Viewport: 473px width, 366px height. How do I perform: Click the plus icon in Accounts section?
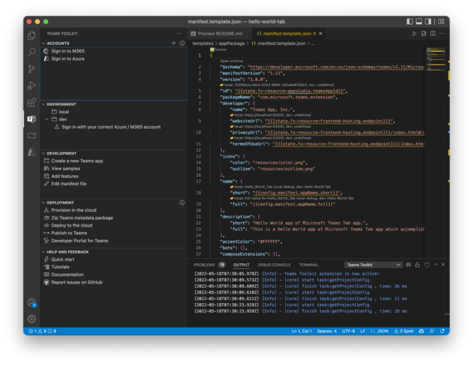coord(174,43)
